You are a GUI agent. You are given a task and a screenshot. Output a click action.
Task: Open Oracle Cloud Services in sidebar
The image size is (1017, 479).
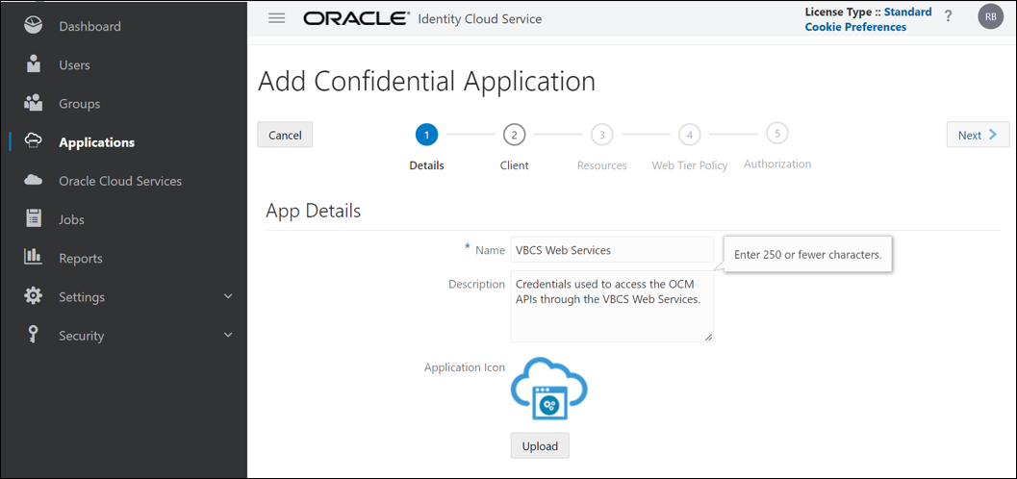coord(120,181)
